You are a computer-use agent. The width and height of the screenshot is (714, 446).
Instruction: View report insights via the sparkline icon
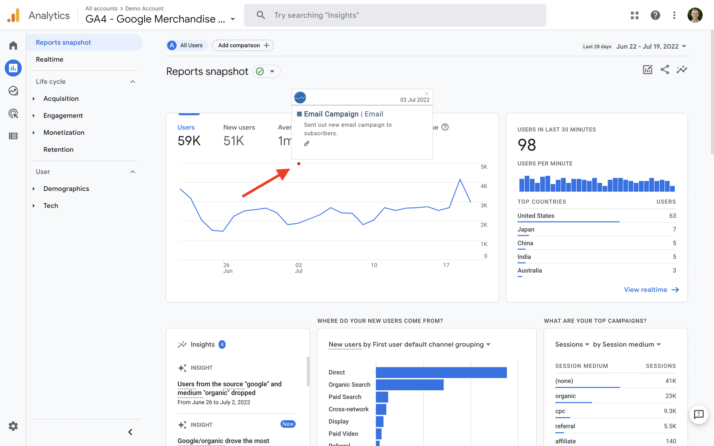(681, 70)
